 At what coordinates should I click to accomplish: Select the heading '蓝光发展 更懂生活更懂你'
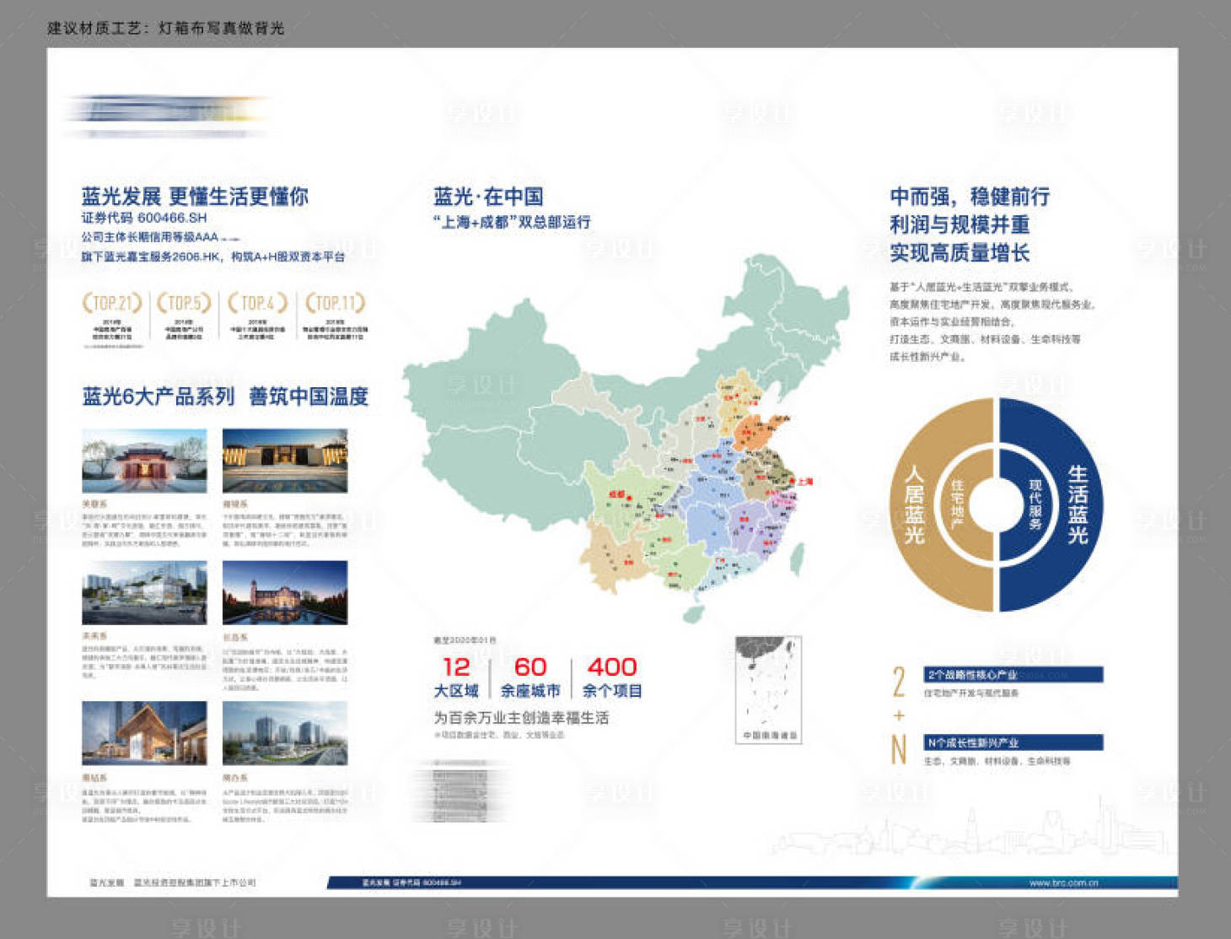(x=195, y=197)
